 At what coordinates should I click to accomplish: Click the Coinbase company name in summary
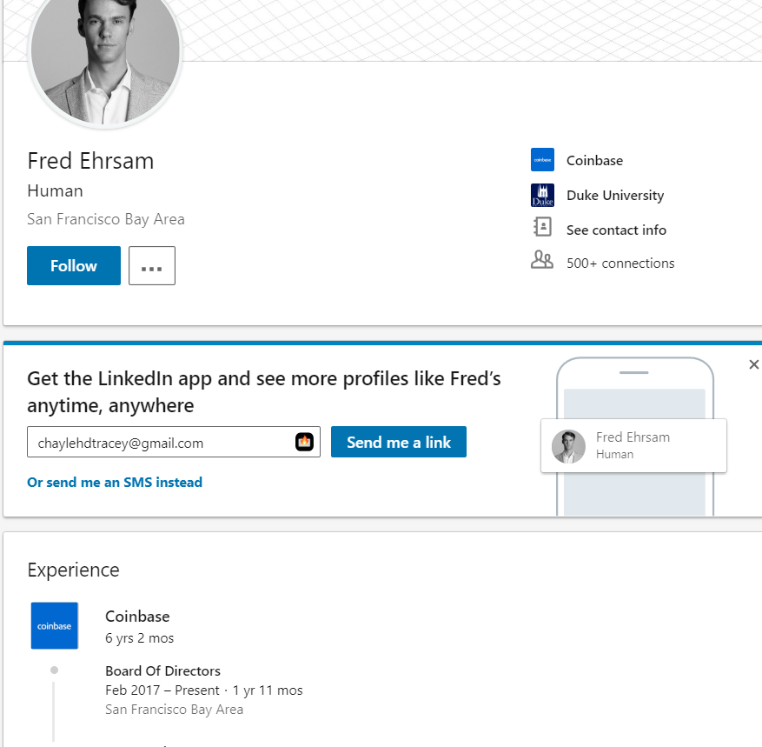(594, 160)
